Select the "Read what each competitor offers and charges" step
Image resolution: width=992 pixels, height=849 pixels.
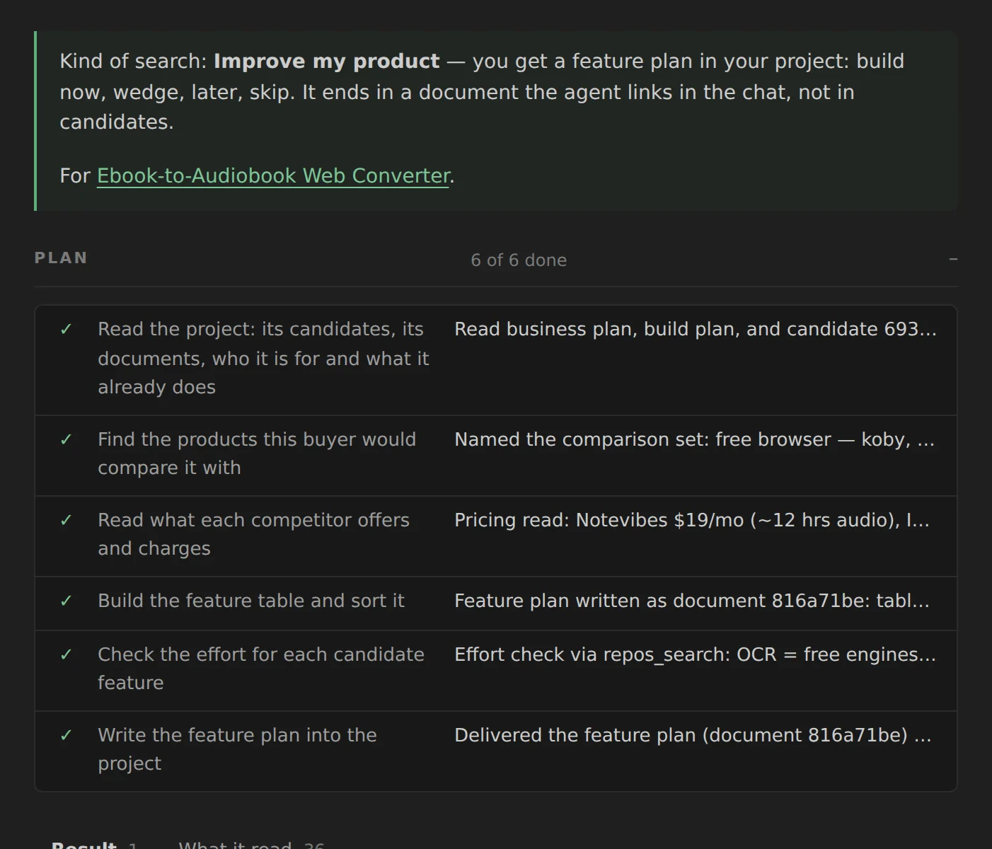click(253, 534)
